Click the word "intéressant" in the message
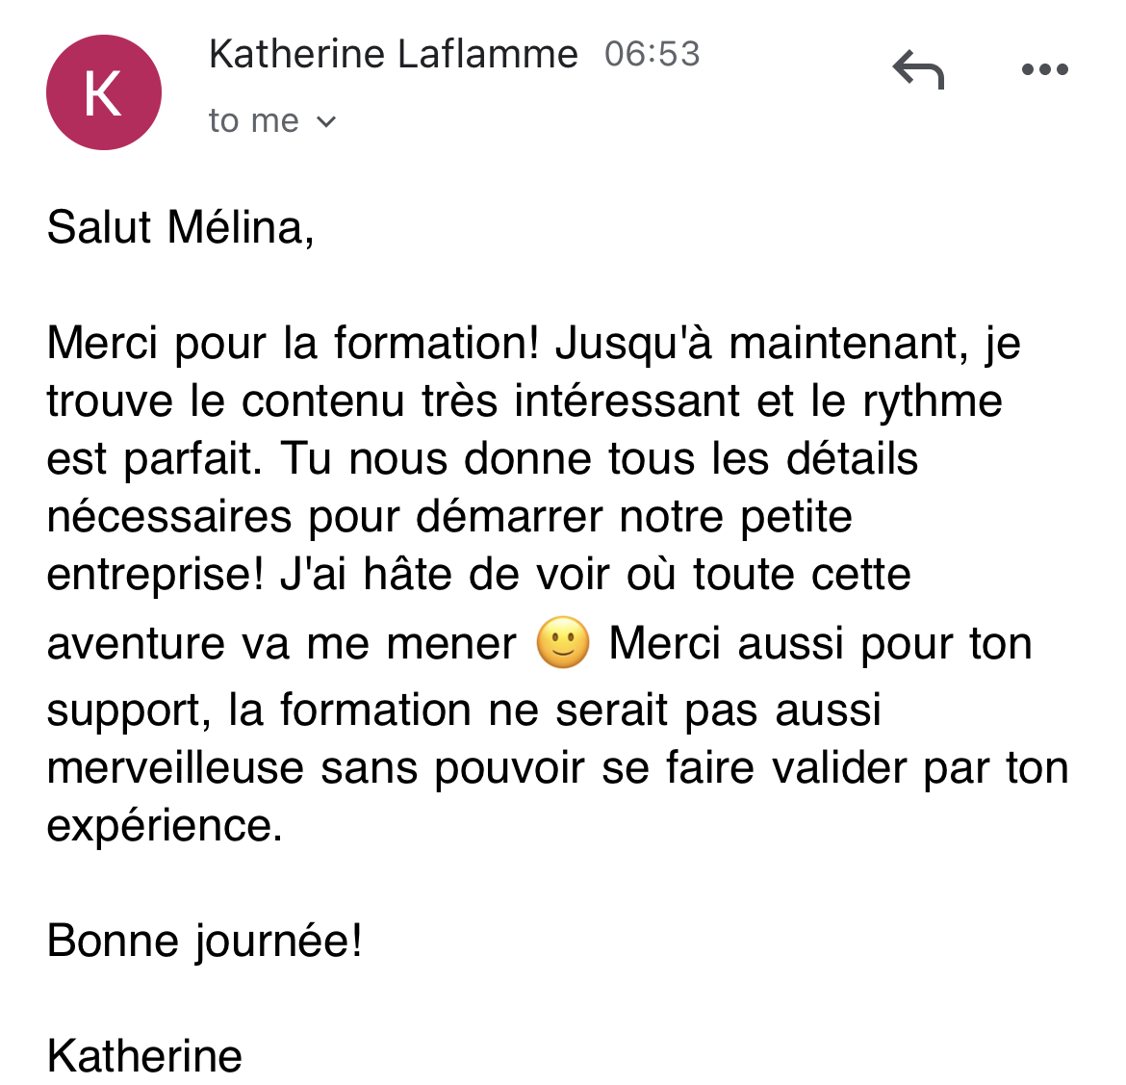1126x1085 pixels. (x=627, y=401)
